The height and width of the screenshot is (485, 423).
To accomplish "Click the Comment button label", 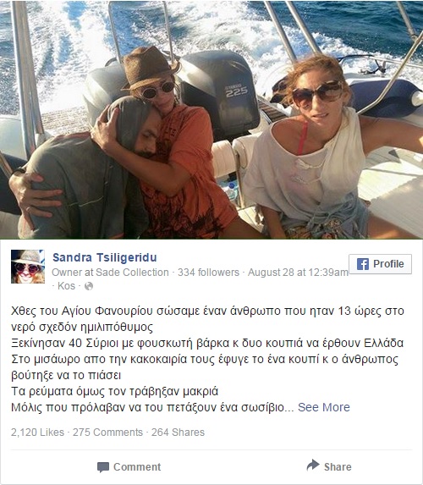I will pos(137,466).
